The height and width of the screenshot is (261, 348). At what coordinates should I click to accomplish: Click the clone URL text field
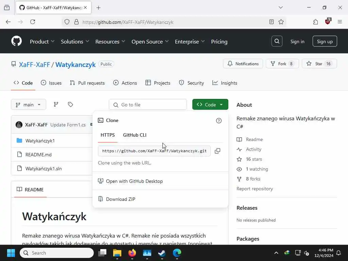[x=154, y=151]
